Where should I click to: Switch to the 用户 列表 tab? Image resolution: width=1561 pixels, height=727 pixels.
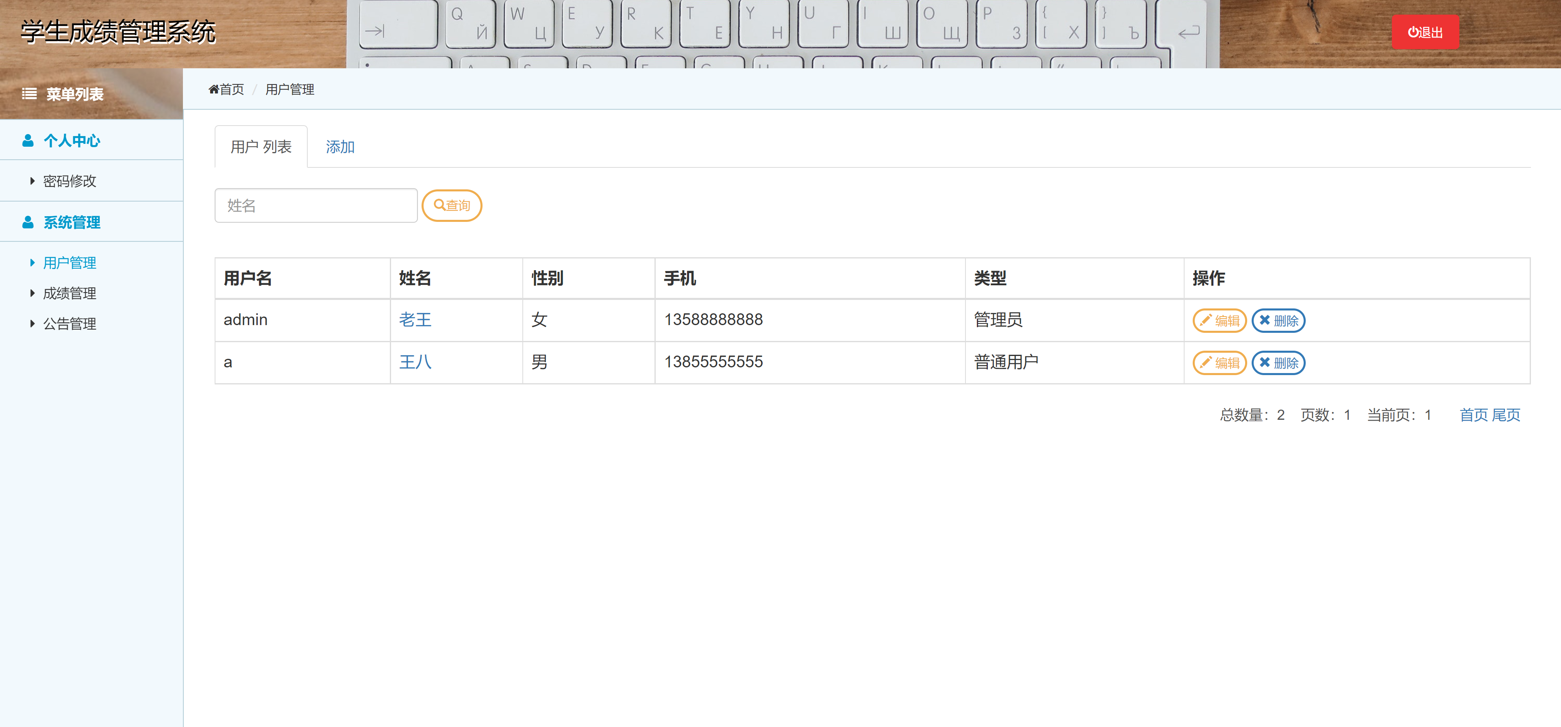coord(261,147)
